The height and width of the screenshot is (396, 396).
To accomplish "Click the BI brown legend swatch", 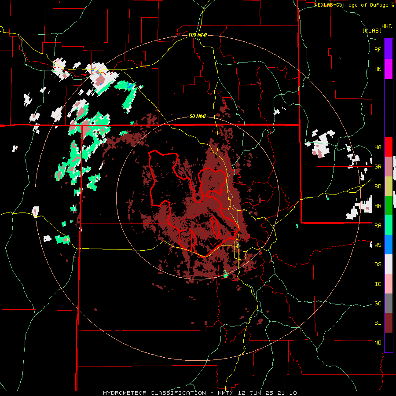I will point(389,323).
